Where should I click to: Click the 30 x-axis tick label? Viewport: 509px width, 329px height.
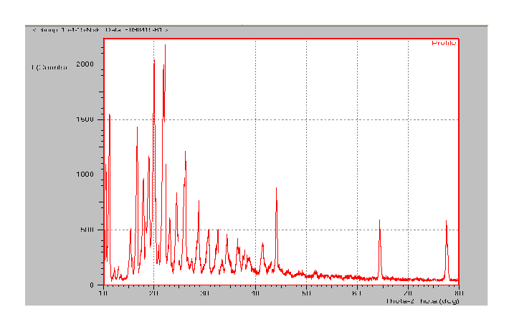pos(204,294)
